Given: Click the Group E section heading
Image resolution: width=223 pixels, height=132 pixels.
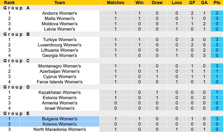Looking at the screenshot, I should 16,114.
